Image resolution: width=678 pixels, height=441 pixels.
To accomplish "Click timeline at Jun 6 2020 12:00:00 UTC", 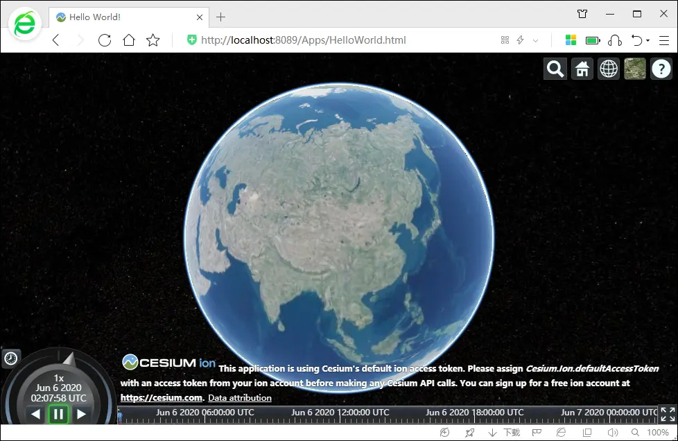I will coord(338,413).
